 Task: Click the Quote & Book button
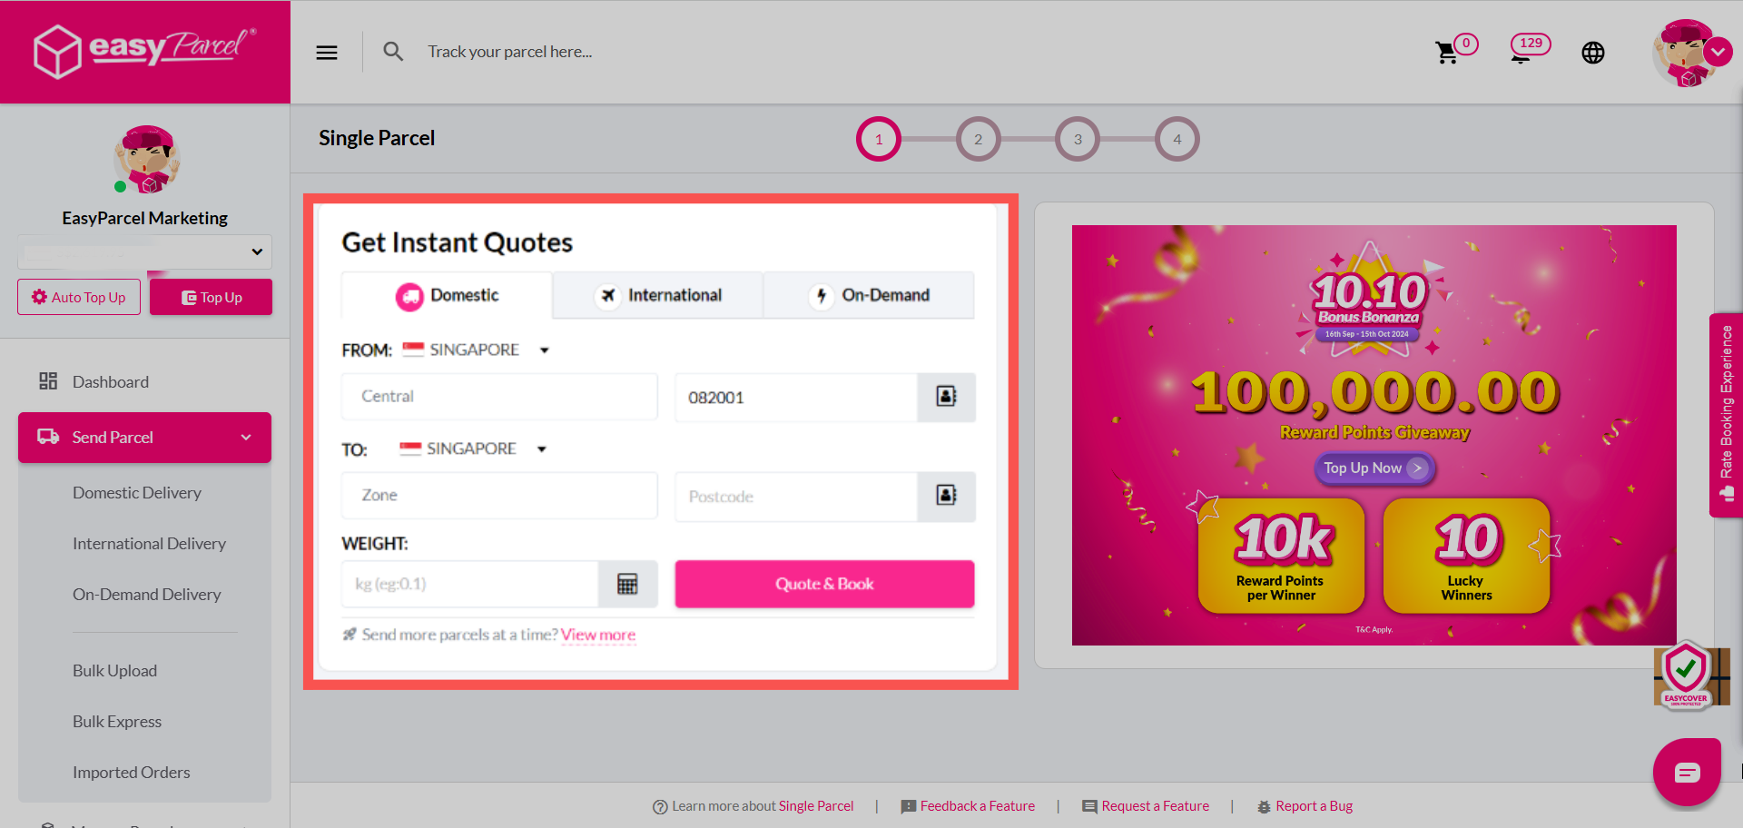(x=824, y=584)
